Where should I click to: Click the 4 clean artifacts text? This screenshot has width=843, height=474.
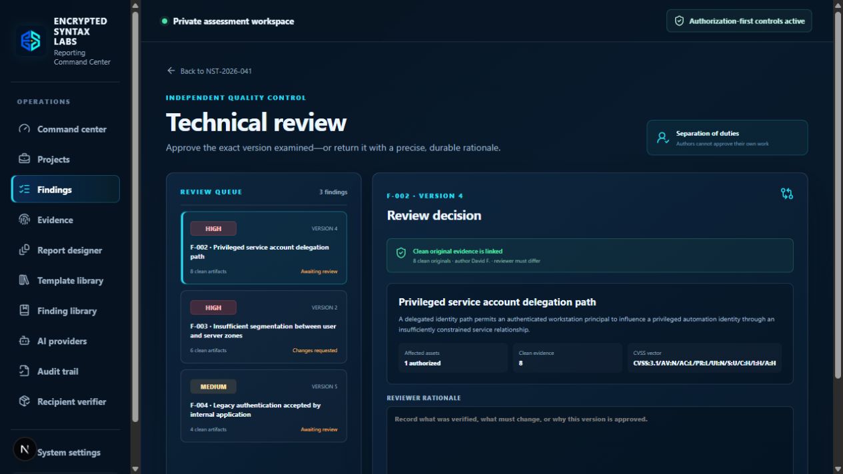(208, 429)
